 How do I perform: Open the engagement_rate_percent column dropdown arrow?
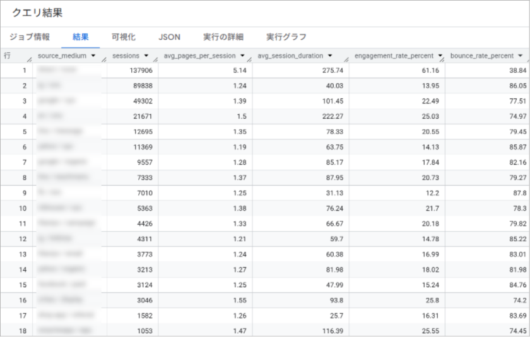[440, 56]
